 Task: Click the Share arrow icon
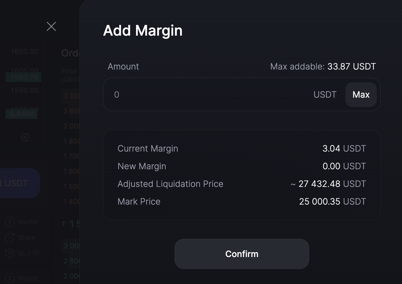[10, 238]
